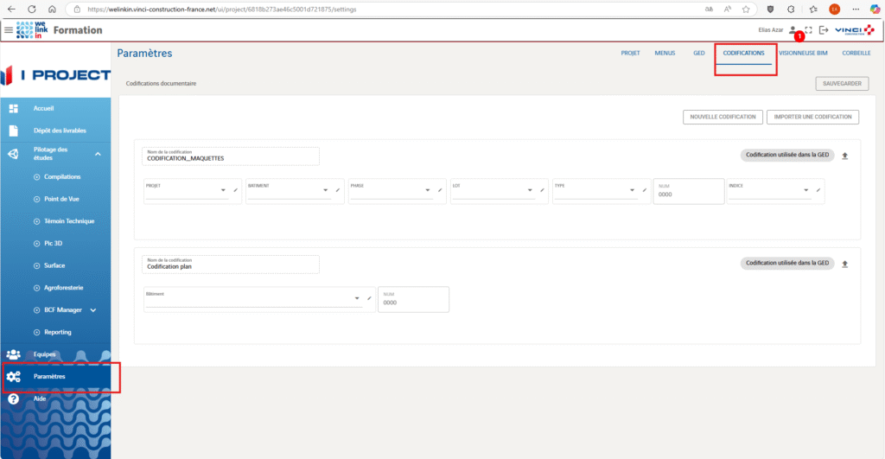Edit the PROJET field with pencil icon

[x=235, y=190]
